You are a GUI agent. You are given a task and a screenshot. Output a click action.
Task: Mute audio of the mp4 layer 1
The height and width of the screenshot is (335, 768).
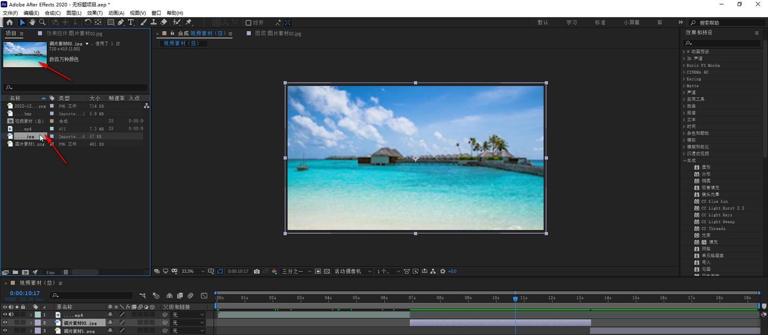(11, 315)
